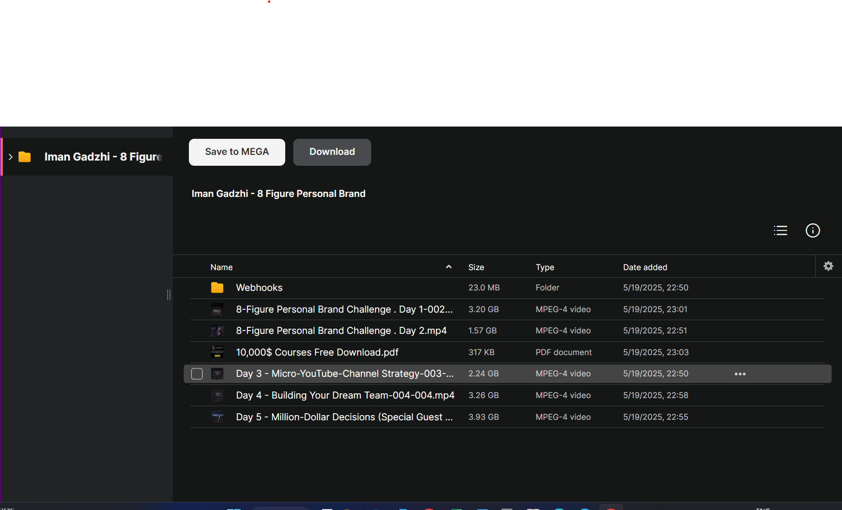Select the Day 1-002 video file name
Viewport: 842px width, 510px height.
[x=344, y=309]
